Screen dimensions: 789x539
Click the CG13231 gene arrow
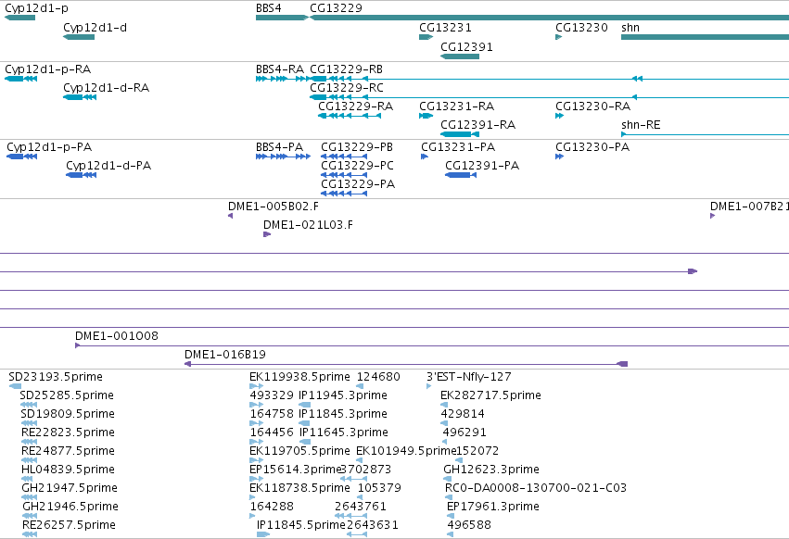tap(426, 37)
